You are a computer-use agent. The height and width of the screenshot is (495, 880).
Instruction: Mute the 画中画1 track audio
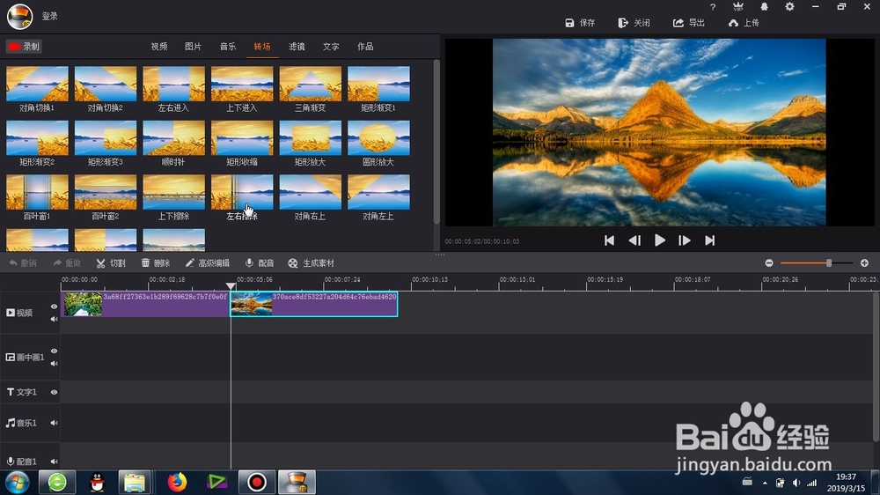(54, 364)
